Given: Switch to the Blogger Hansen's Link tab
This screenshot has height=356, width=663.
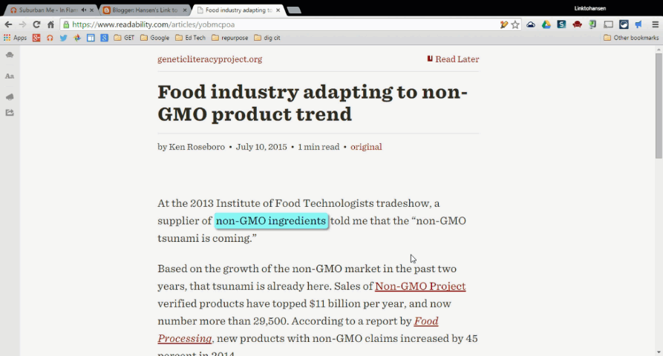Looking at the screenshot, I should tap(140, 10).
